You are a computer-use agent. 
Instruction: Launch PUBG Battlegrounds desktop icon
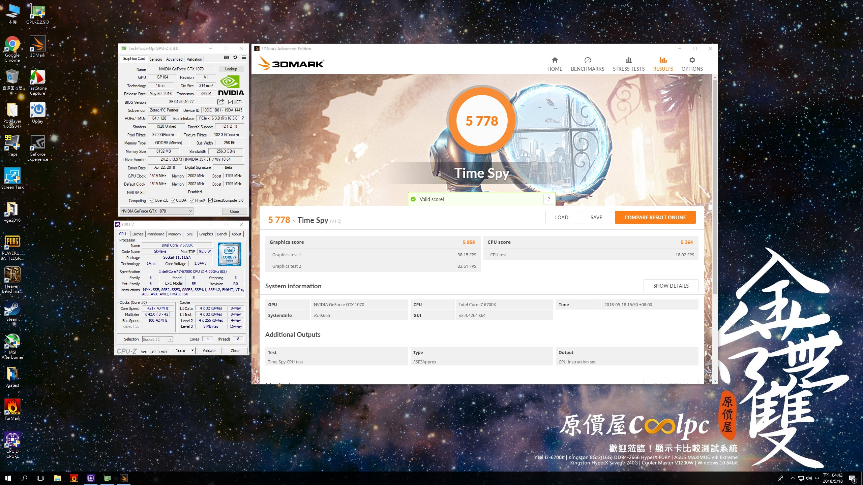pyautogui.click(x=12, y=248)
